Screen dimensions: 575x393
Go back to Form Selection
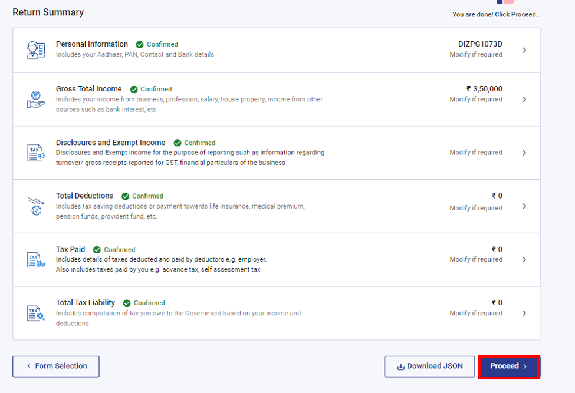[x=56, y=366]
